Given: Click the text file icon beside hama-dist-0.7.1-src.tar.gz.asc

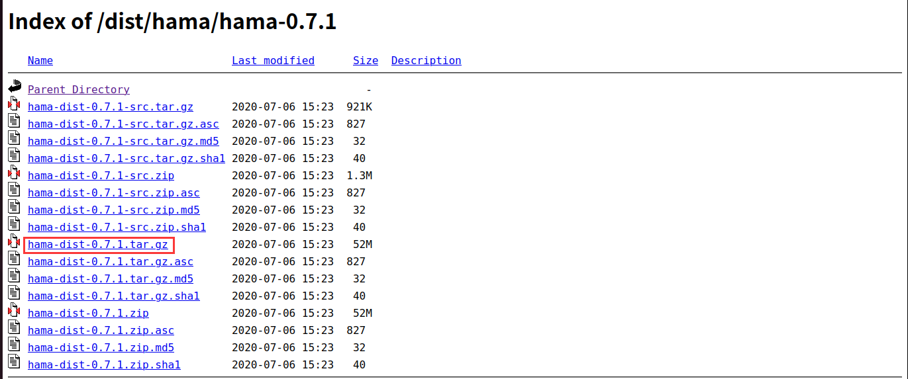Looking at the screenshot, I should [x=15, y=120].
